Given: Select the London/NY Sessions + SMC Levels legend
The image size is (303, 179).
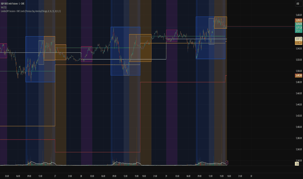Looking at the screenshot, I should pos(31,11).
